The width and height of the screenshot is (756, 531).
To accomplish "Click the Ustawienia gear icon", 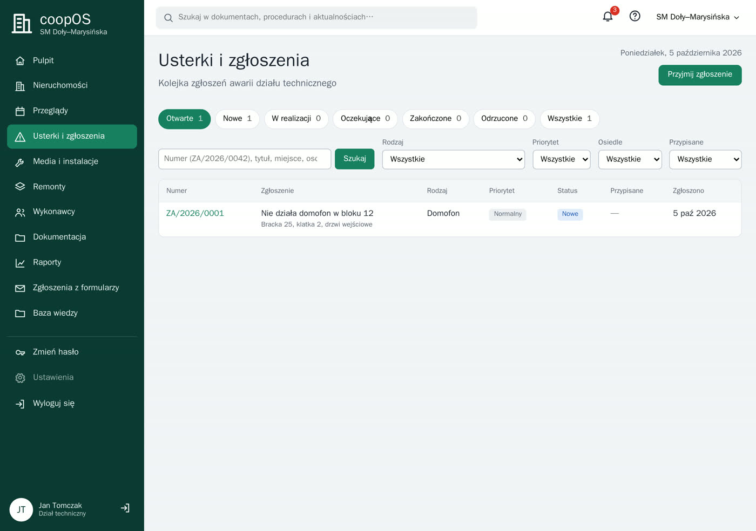I will tap(20, 378).
